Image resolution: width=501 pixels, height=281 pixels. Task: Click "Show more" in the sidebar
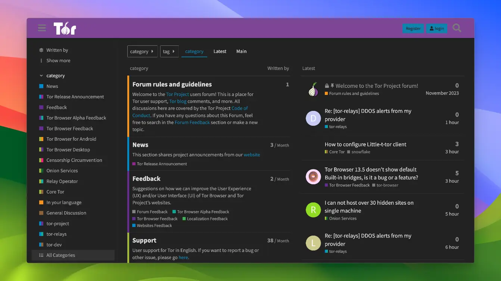click(x=58, y=60)
